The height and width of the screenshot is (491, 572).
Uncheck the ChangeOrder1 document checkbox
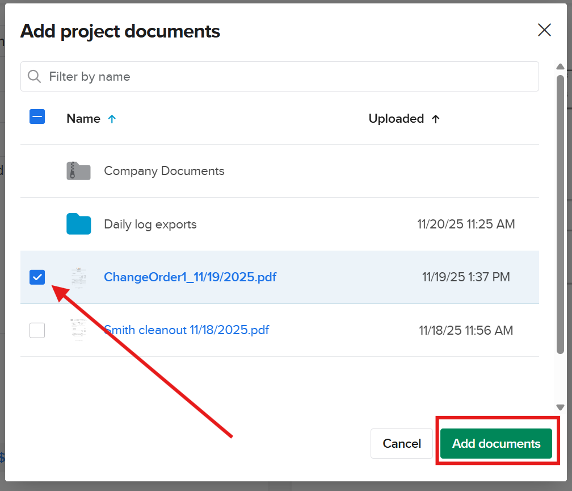[37, 277]
